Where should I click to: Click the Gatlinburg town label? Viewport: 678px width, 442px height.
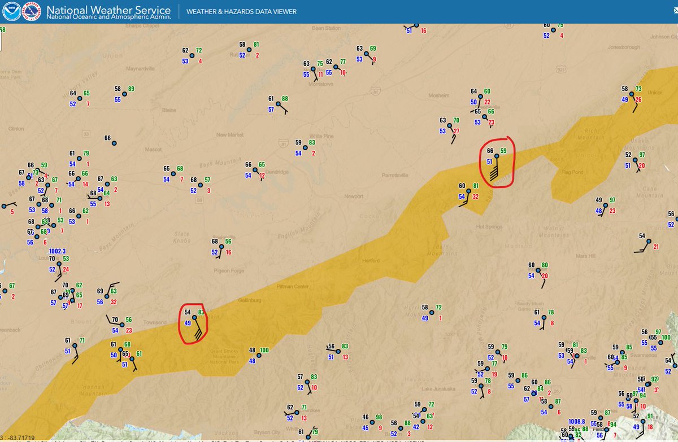click(x=251, y=300)
